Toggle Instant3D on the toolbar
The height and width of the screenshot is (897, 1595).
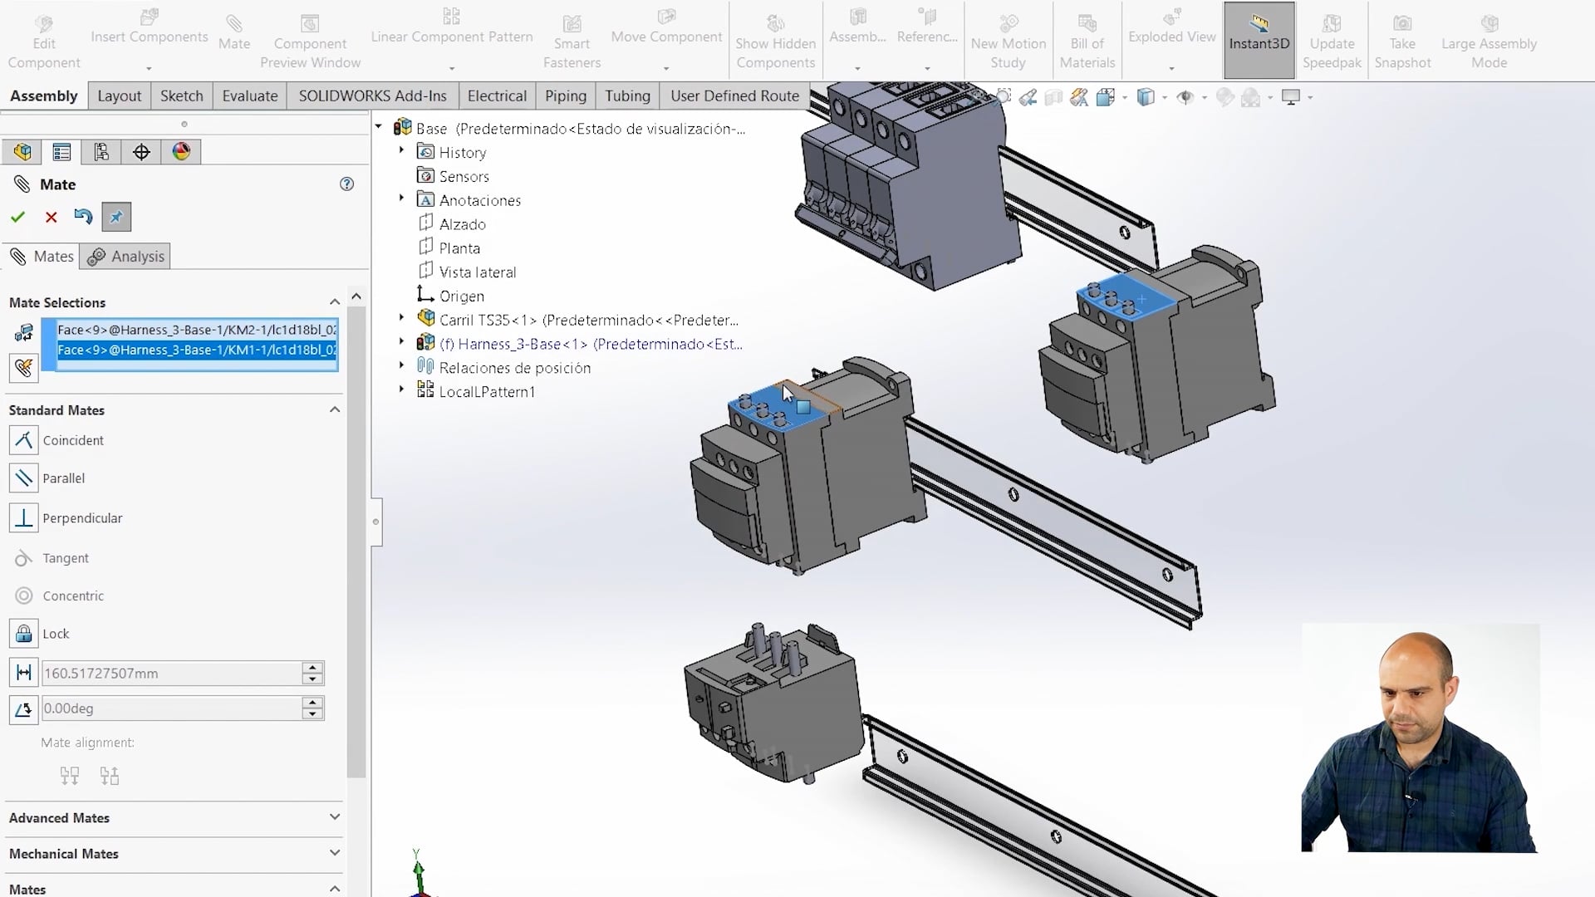[x=1259, y=36]
